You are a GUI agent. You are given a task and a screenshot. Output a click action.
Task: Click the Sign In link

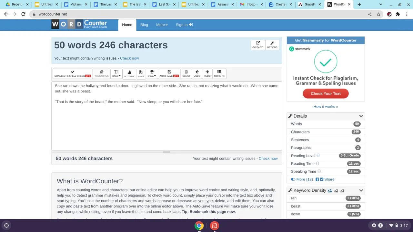184,25
